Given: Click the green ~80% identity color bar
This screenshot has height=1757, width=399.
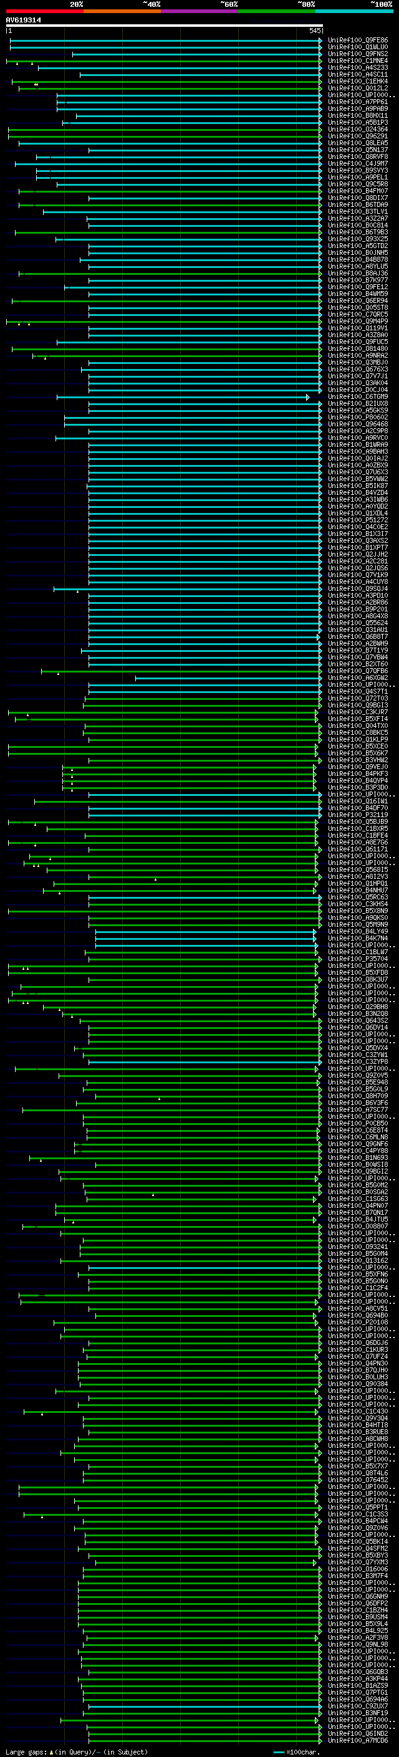Looking at the screenshot, I should (277, 11).
